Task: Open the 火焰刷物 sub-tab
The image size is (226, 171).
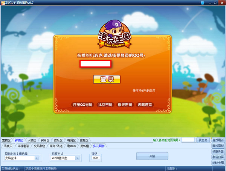Action: [39, 146]
